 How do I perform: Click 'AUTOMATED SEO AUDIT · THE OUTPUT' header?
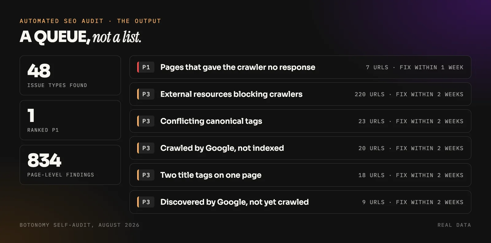[90, 21]
